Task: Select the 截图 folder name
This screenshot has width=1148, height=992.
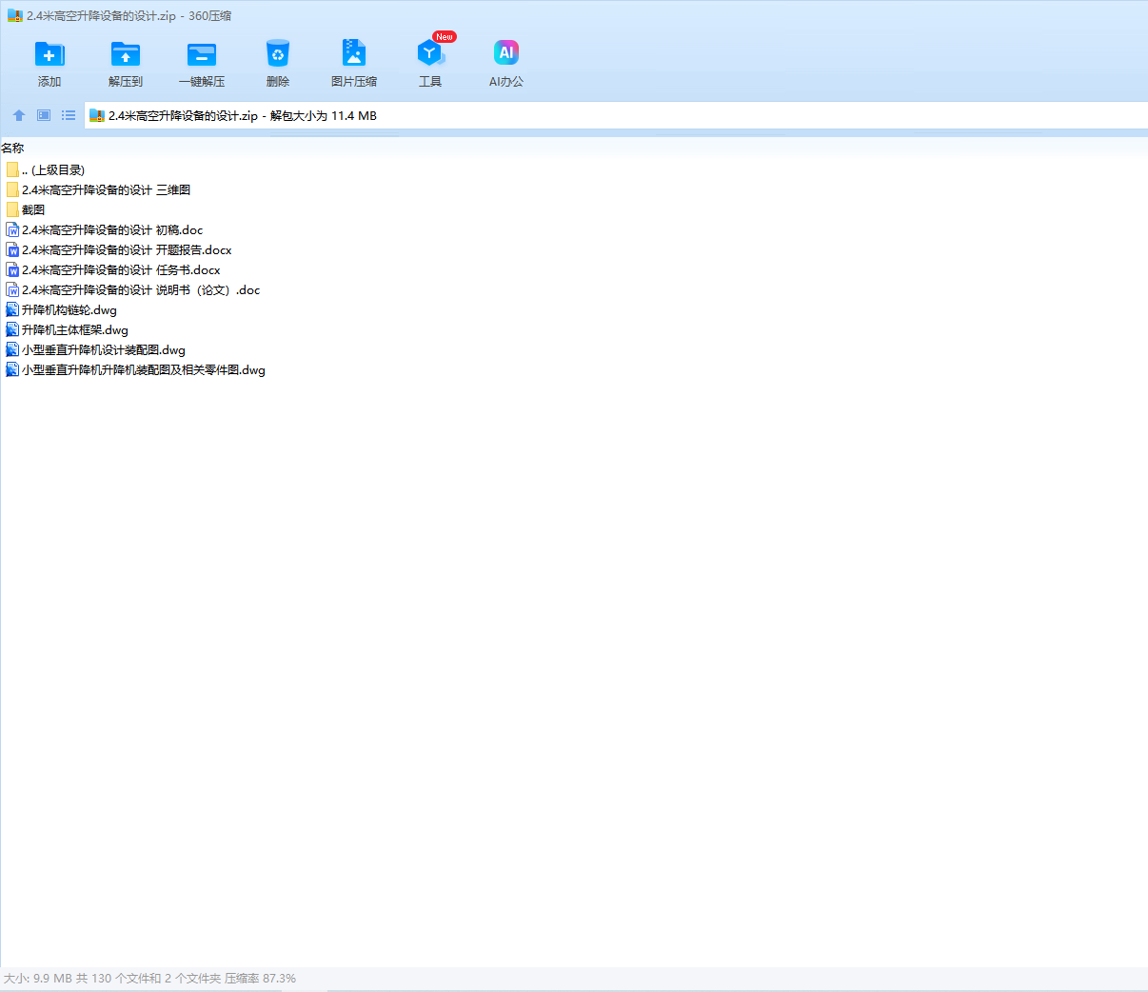Action: tap(33, 209)
